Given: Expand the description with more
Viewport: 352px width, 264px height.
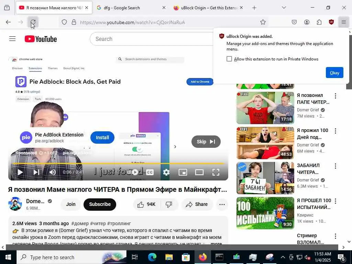Looking at the screenshot, I should (216, 244).
